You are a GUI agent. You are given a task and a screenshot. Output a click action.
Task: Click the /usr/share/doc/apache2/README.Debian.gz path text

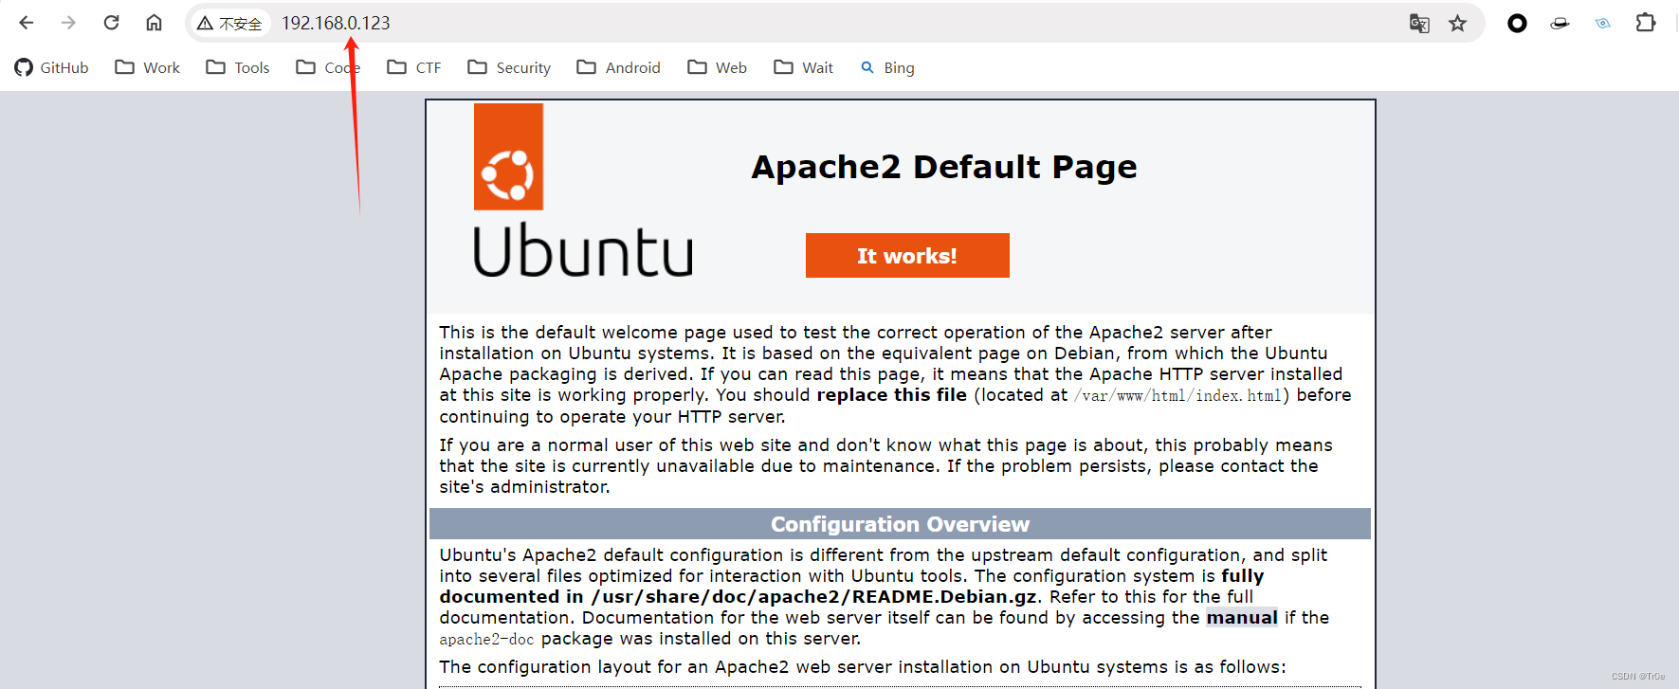coord(814,597)
